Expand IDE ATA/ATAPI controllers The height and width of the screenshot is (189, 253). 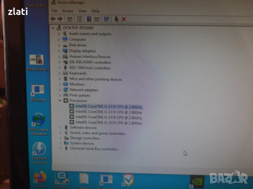click(59, 62)
